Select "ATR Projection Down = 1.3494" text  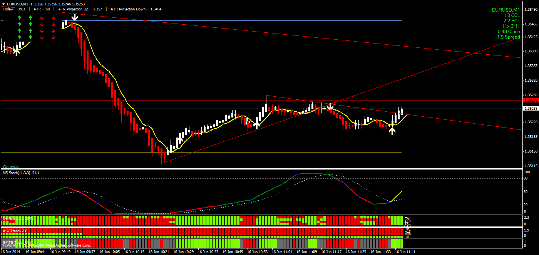[x=136, y=9]
